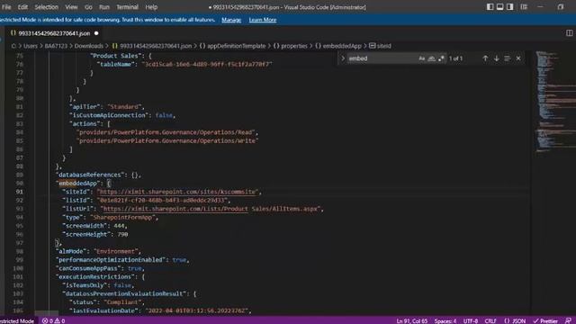This screenshot has width=576, height=324.
Task: Click Find in Selection icon
Action: click(507, 58)
